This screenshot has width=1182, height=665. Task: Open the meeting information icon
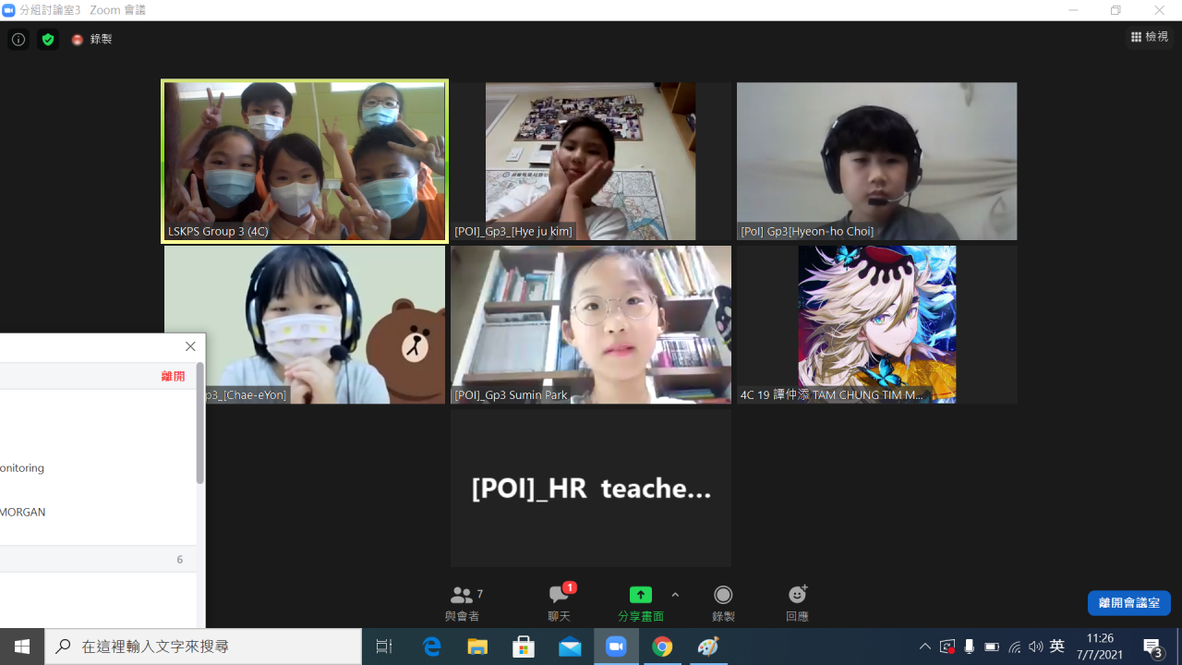coord(18,40)
